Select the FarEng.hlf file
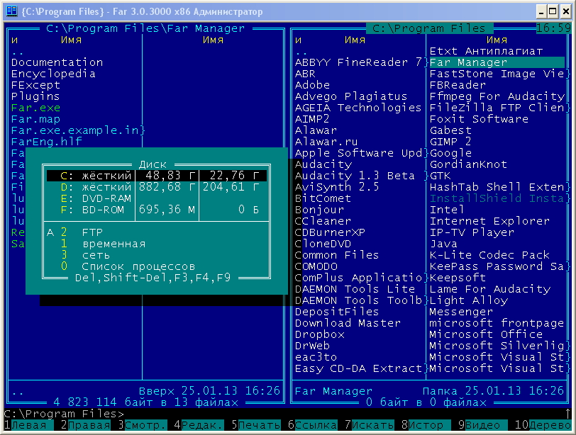This screenshot has width=576, height=435. 46,142
